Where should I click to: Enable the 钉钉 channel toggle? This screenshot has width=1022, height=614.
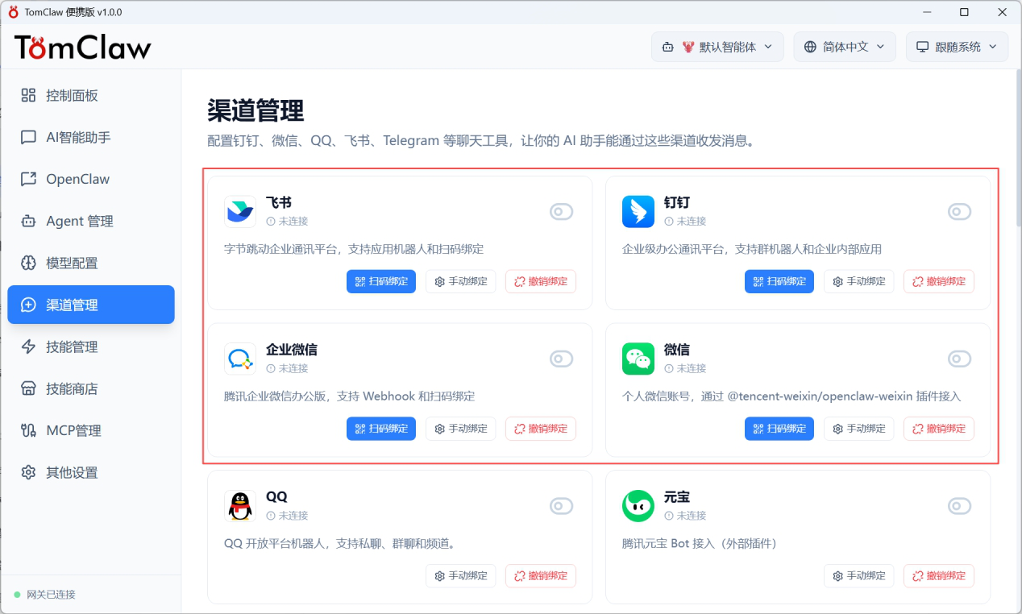pyautogui.click(x=959, y=211)
